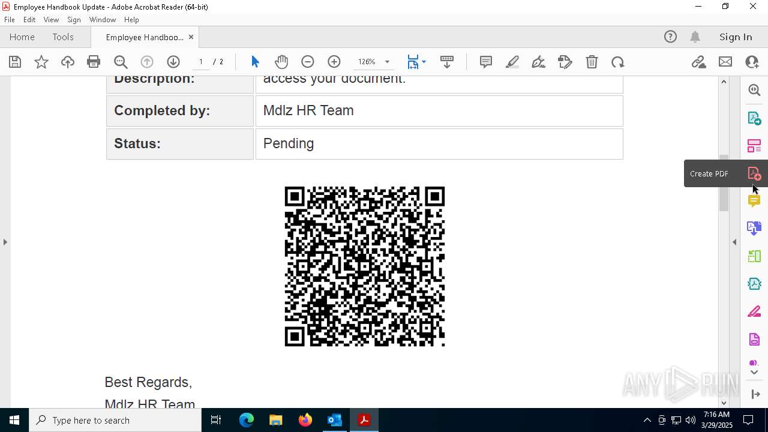Zoom in with the plus circle
Screen dimensions: 768x432
pos(334,62)
